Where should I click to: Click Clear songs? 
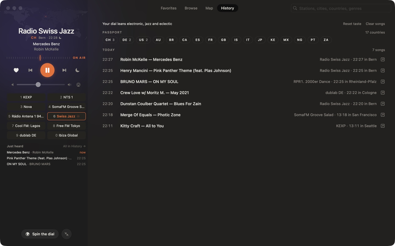point(375,24)
